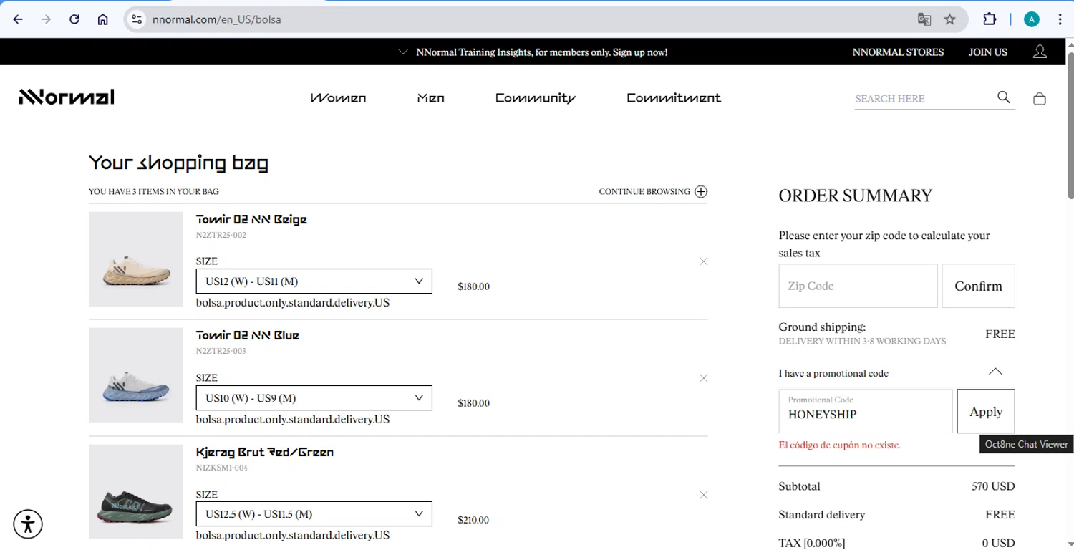The width and height of the screenshot is (1074, 550).
Task: Open the browser extensions puzzle icon
Action: 990,19
